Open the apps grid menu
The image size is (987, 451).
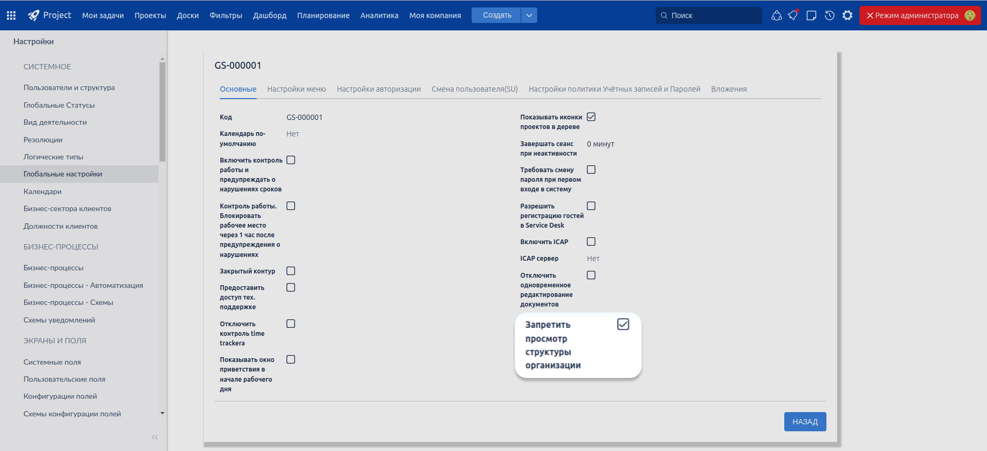11,15
